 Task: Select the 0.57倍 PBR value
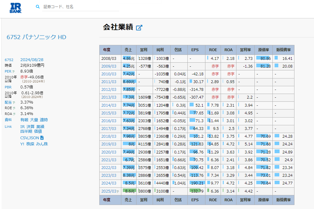(27, 87)
